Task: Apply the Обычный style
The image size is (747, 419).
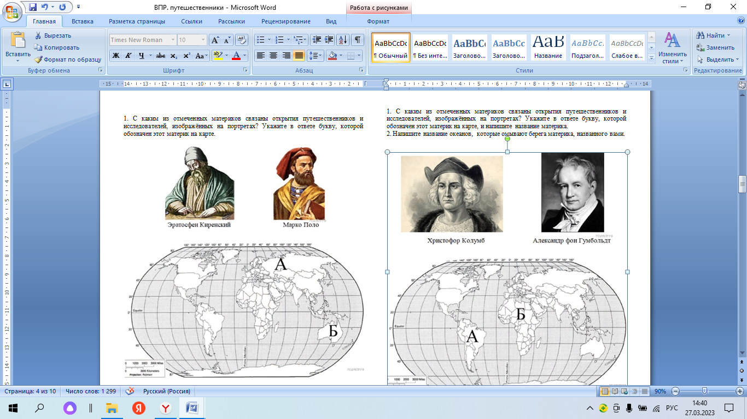Action: pyautogui.click(x=391, y=47)
